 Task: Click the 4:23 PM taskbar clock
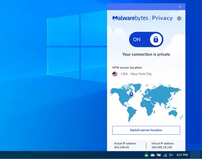[182, 155]
